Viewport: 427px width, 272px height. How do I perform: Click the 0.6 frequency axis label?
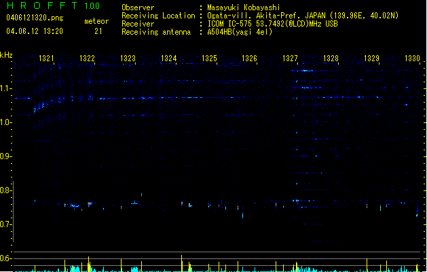[x=5, y=258]
